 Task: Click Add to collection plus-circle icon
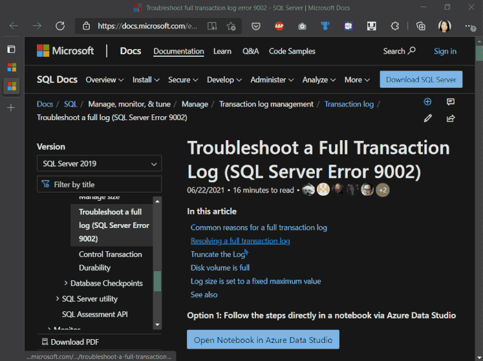[x=427, y=102]
